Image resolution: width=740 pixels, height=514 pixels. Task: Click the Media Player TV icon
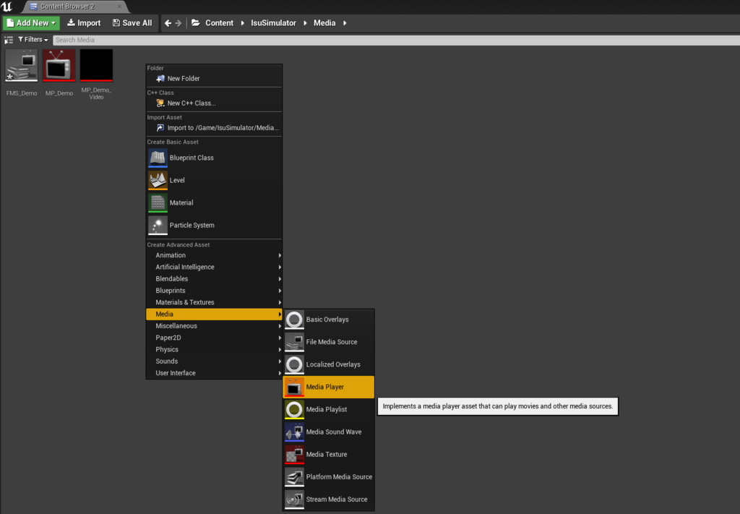pyautogui.click(x=294, y=387)
